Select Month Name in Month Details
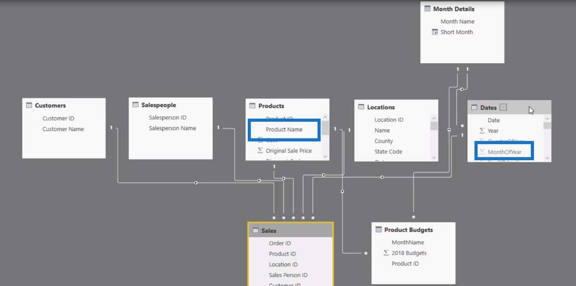 [457, 21]
